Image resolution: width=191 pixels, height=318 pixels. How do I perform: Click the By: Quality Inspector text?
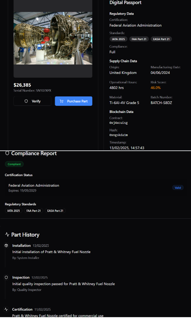tap(27, 290)
